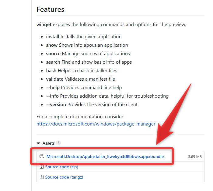Viewport: 213px width, 191px height.
Task: Click the show command list item
Action: tap(87, 45)
